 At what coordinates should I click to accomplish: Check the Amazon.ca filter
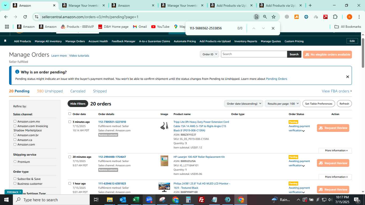(15, 140)
